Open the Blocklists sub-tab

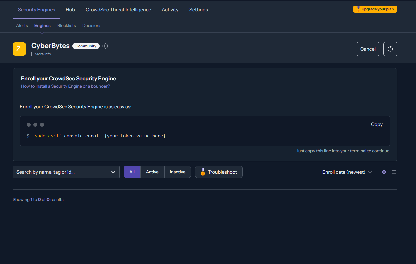pos(67,26)
